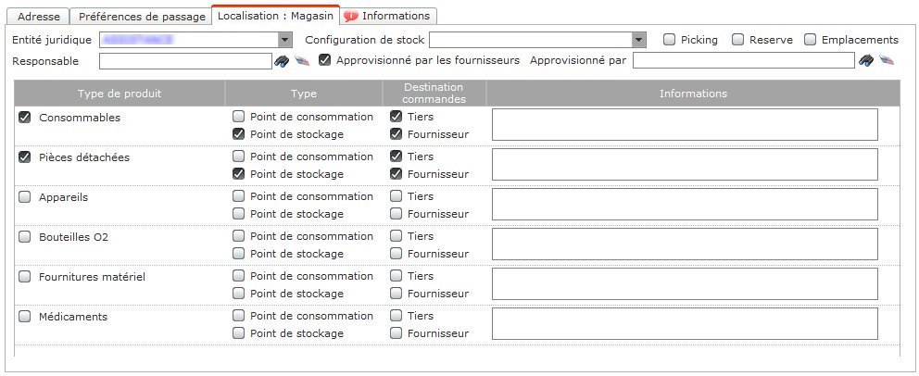Click Informations text area for Bouteilles O2
The height and width of the screenshot is (376, 919).
click(685, 244)
